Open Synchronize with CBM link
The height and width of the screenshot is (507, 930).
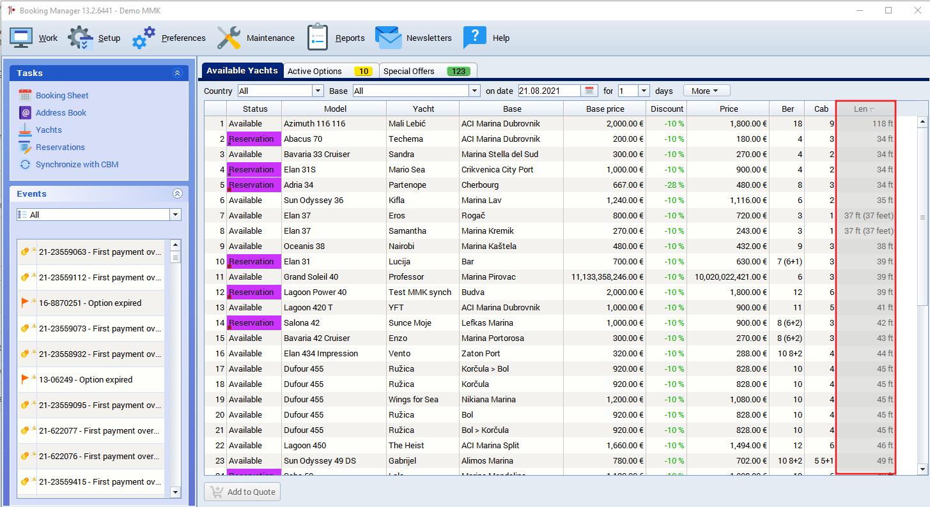point(77,164)
